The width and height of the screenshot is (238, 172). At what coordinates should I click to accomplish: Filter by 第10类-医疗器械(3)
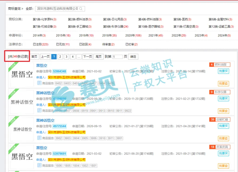pyautogui.click(x=151, y=27)
